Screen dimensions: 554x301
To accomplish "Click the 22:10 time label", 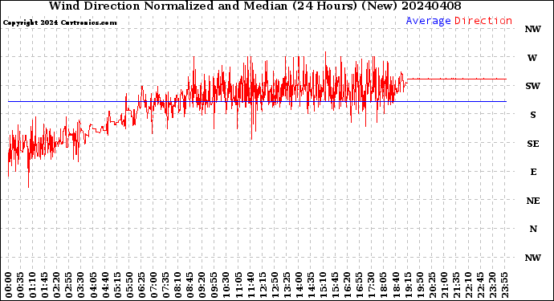I will (469, 285).
